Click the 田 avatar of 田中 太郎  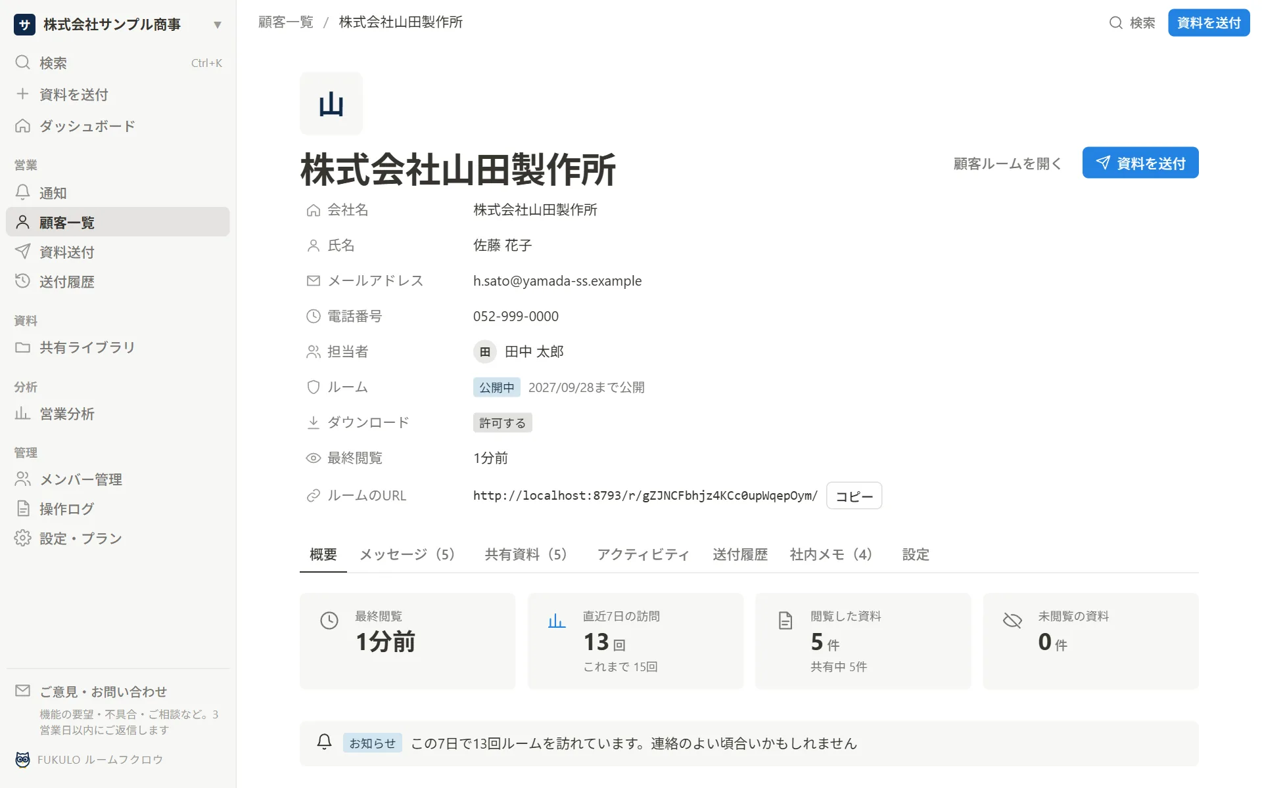pos(485,352)
